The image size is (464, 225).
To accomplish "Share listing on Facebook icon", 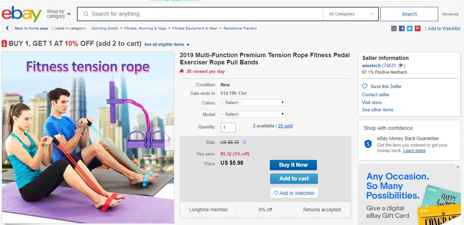I will coord(402,28).
